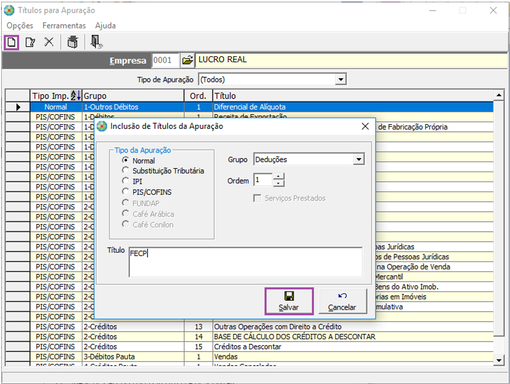This screenshot has width=510, height=384.
Task: Click the Ordem number field
Action: point(263,180)
